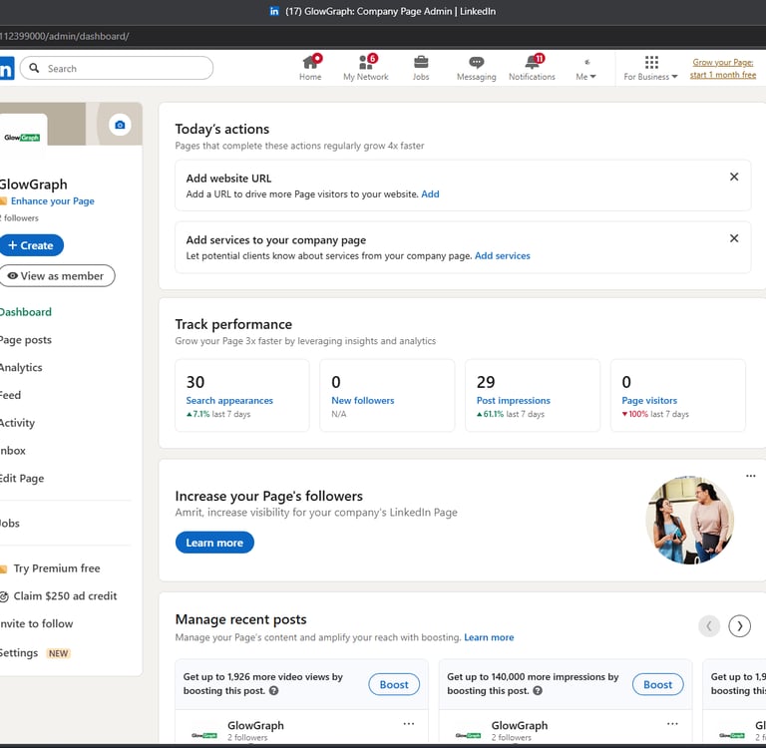Screen dimensions: 766x748
Task: Click the followers count under GlowGraph name
Action: tap(19, 217)
